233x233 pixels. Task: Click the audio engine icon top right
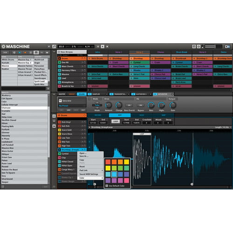point(199,46)
